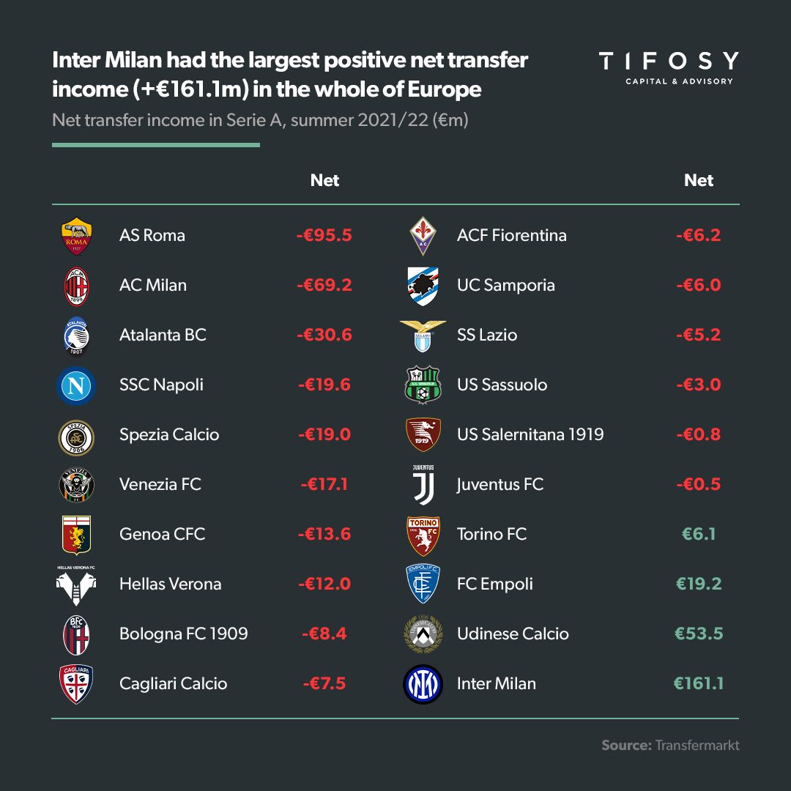Screen dimensions: 791x791
Task: Click the SS Lazio eagle crest
Action: coord(423,335)
